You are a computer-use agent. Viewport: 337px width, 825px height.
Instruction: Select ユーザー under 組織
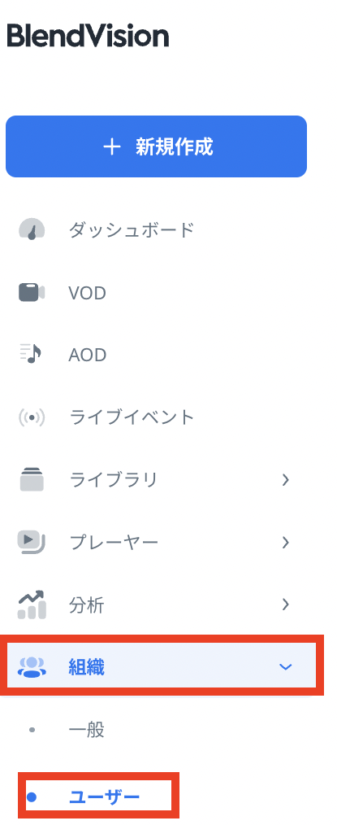tap(105, 797)
